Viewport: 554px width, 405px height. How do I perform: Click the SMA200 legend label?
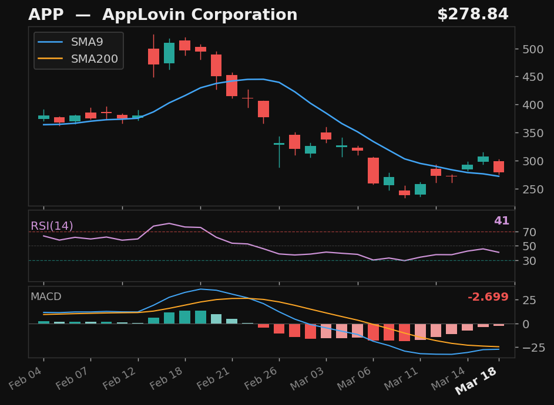95,59
